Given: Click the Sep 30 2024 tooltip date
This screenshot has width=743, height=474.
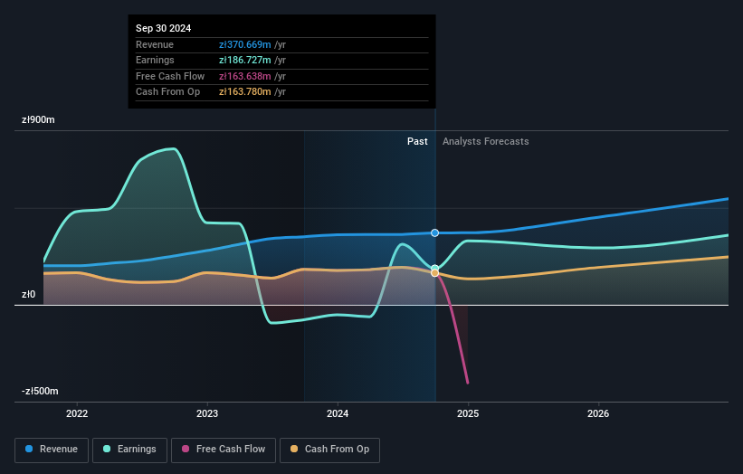Looking at the screenshot, I should click(x=164, y=28).
